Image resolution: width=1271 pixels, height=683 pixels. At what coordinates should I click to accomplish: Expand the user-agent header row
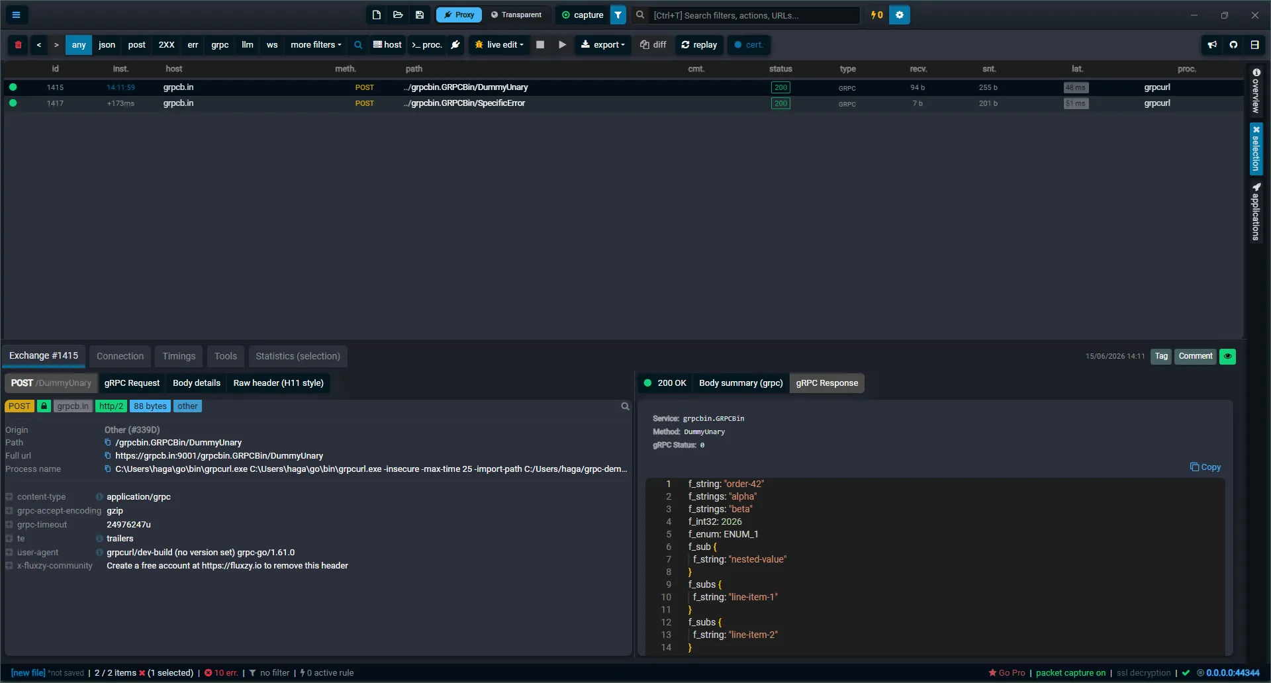pos(9,552)
